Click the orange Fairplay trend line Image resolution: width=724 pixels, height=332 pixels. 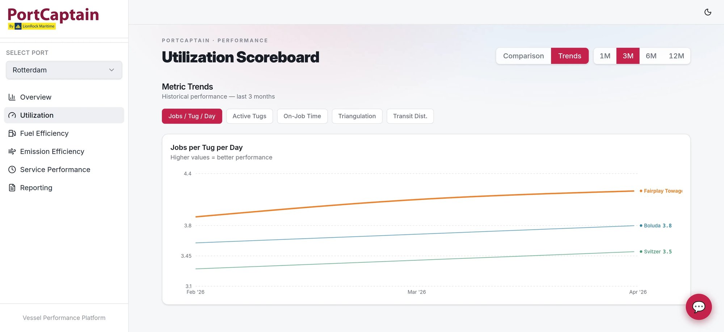coord(415,200)
